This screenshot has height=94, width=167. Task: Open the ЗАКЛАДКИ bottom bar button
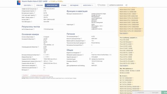click(x=154, y=93)
